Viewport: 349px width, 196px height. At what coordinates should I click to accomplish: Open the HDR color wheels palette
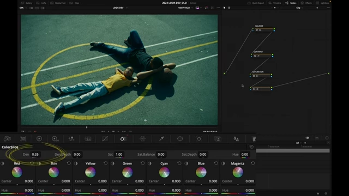pyautogui.click(x=55, y=139)
